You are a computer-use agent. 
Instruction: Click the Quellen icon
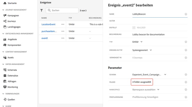tap(5, 99)
